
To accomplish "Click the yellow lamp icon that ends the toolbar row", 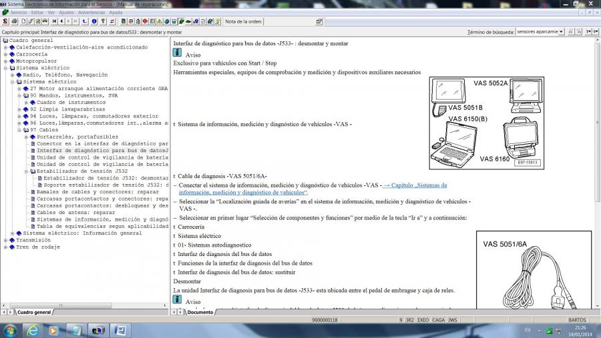I will (x=217, y=21).
